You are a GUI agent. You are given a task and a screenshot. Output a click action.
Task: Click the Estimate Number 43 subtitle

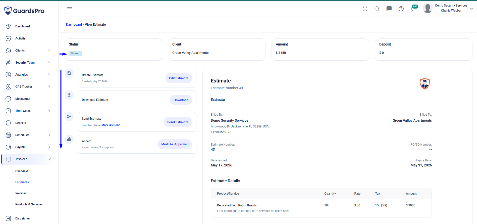coord(227,88)
